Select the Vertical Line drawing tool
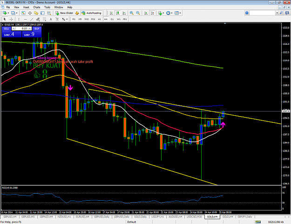Screen dimensions: 291x224 pos(19,19)
